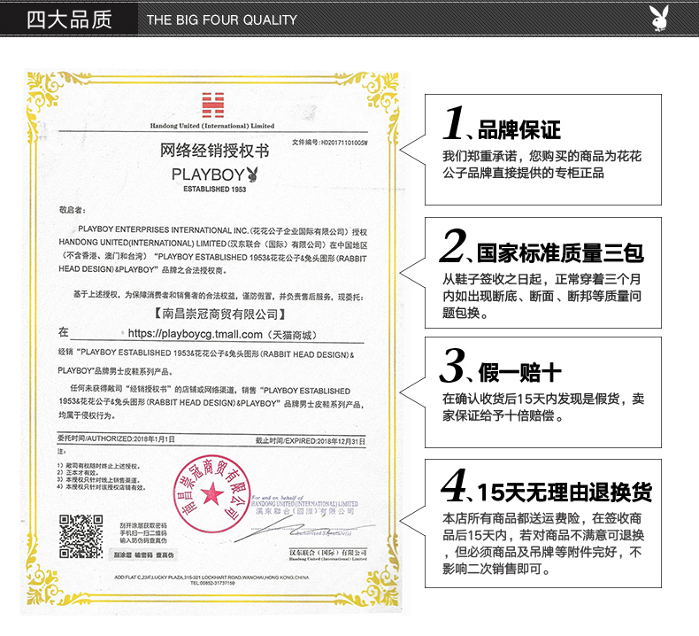Click the Playboy rabbit logo in header
The image size is (699, 636).
pos(659,18)
